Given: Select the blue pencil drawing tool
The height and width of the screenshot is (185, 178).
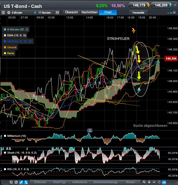Looking at the screenshot, I should coord(21,182).
